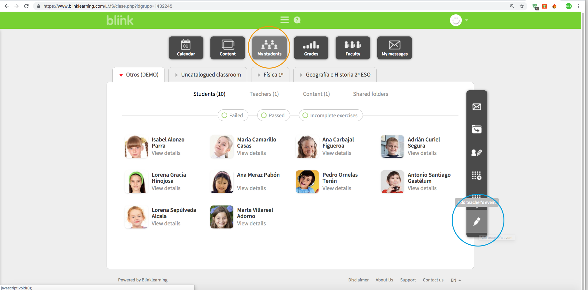Viewport: 588px width, 290px height.
Task: Open the user profile dropdown arrow
Action: click(x=466, y=20)
